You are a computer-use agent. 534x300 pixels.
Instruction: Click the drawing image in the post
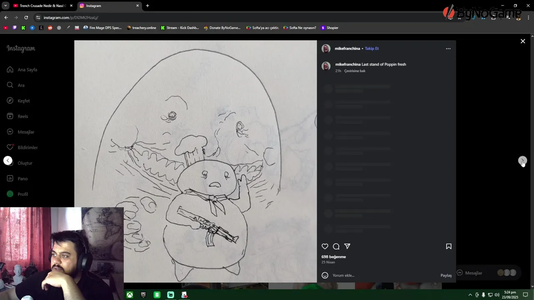pyautogui.click(x=195, y=161)
